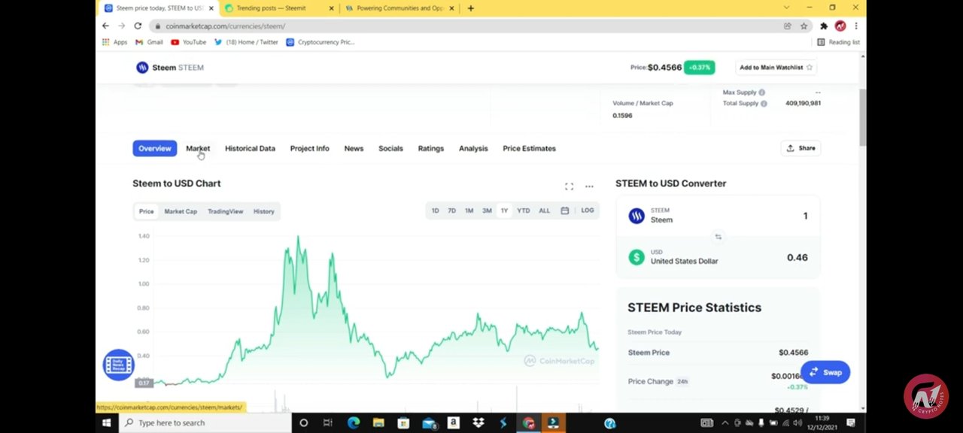Viewport: 963px width, 433px height.
Task: Launch Microsoft Edge from taskbar
Action: (353, 423)
